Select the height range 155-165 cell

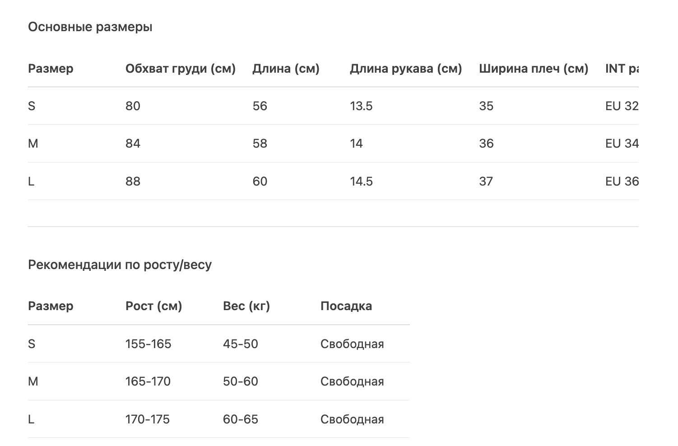pyautogui.click(x=149, y=344)
